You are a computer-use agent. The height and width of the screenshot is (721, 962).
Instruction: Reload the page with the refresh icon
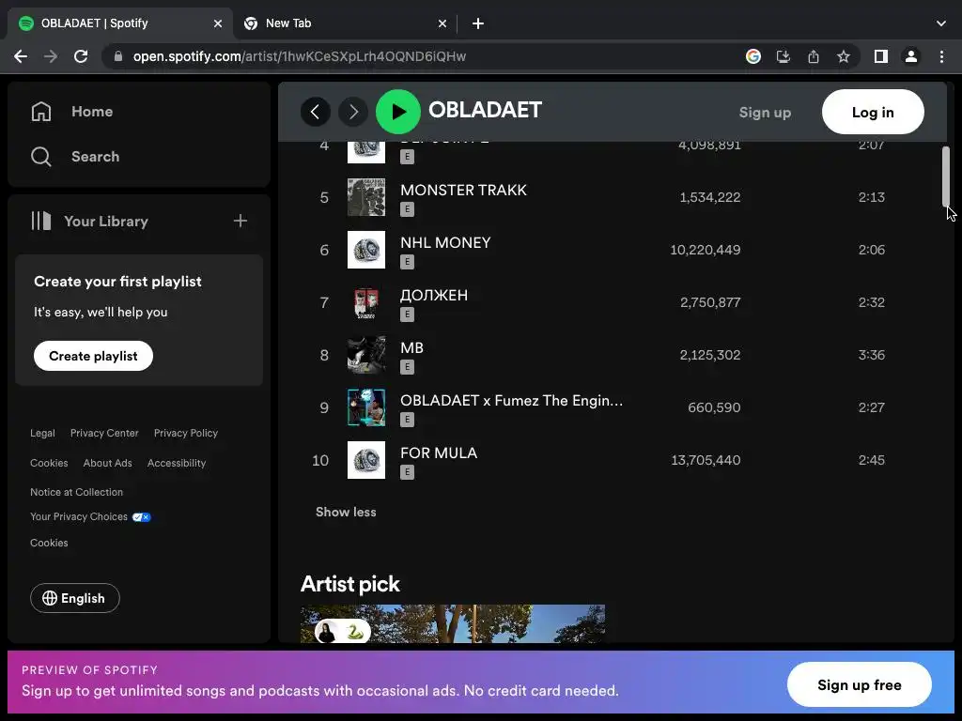coord(81,56)
